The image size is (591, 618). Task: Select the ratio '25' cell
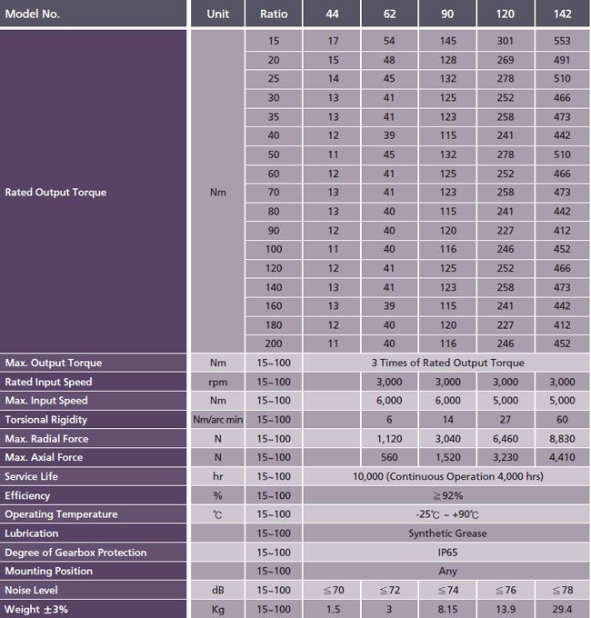coord(274,79)
